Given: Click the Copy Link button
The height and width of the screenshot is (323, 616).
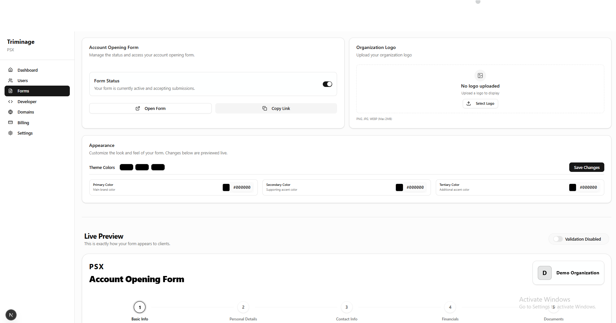Looking at the screenshot, I should (x=276, y=108).
